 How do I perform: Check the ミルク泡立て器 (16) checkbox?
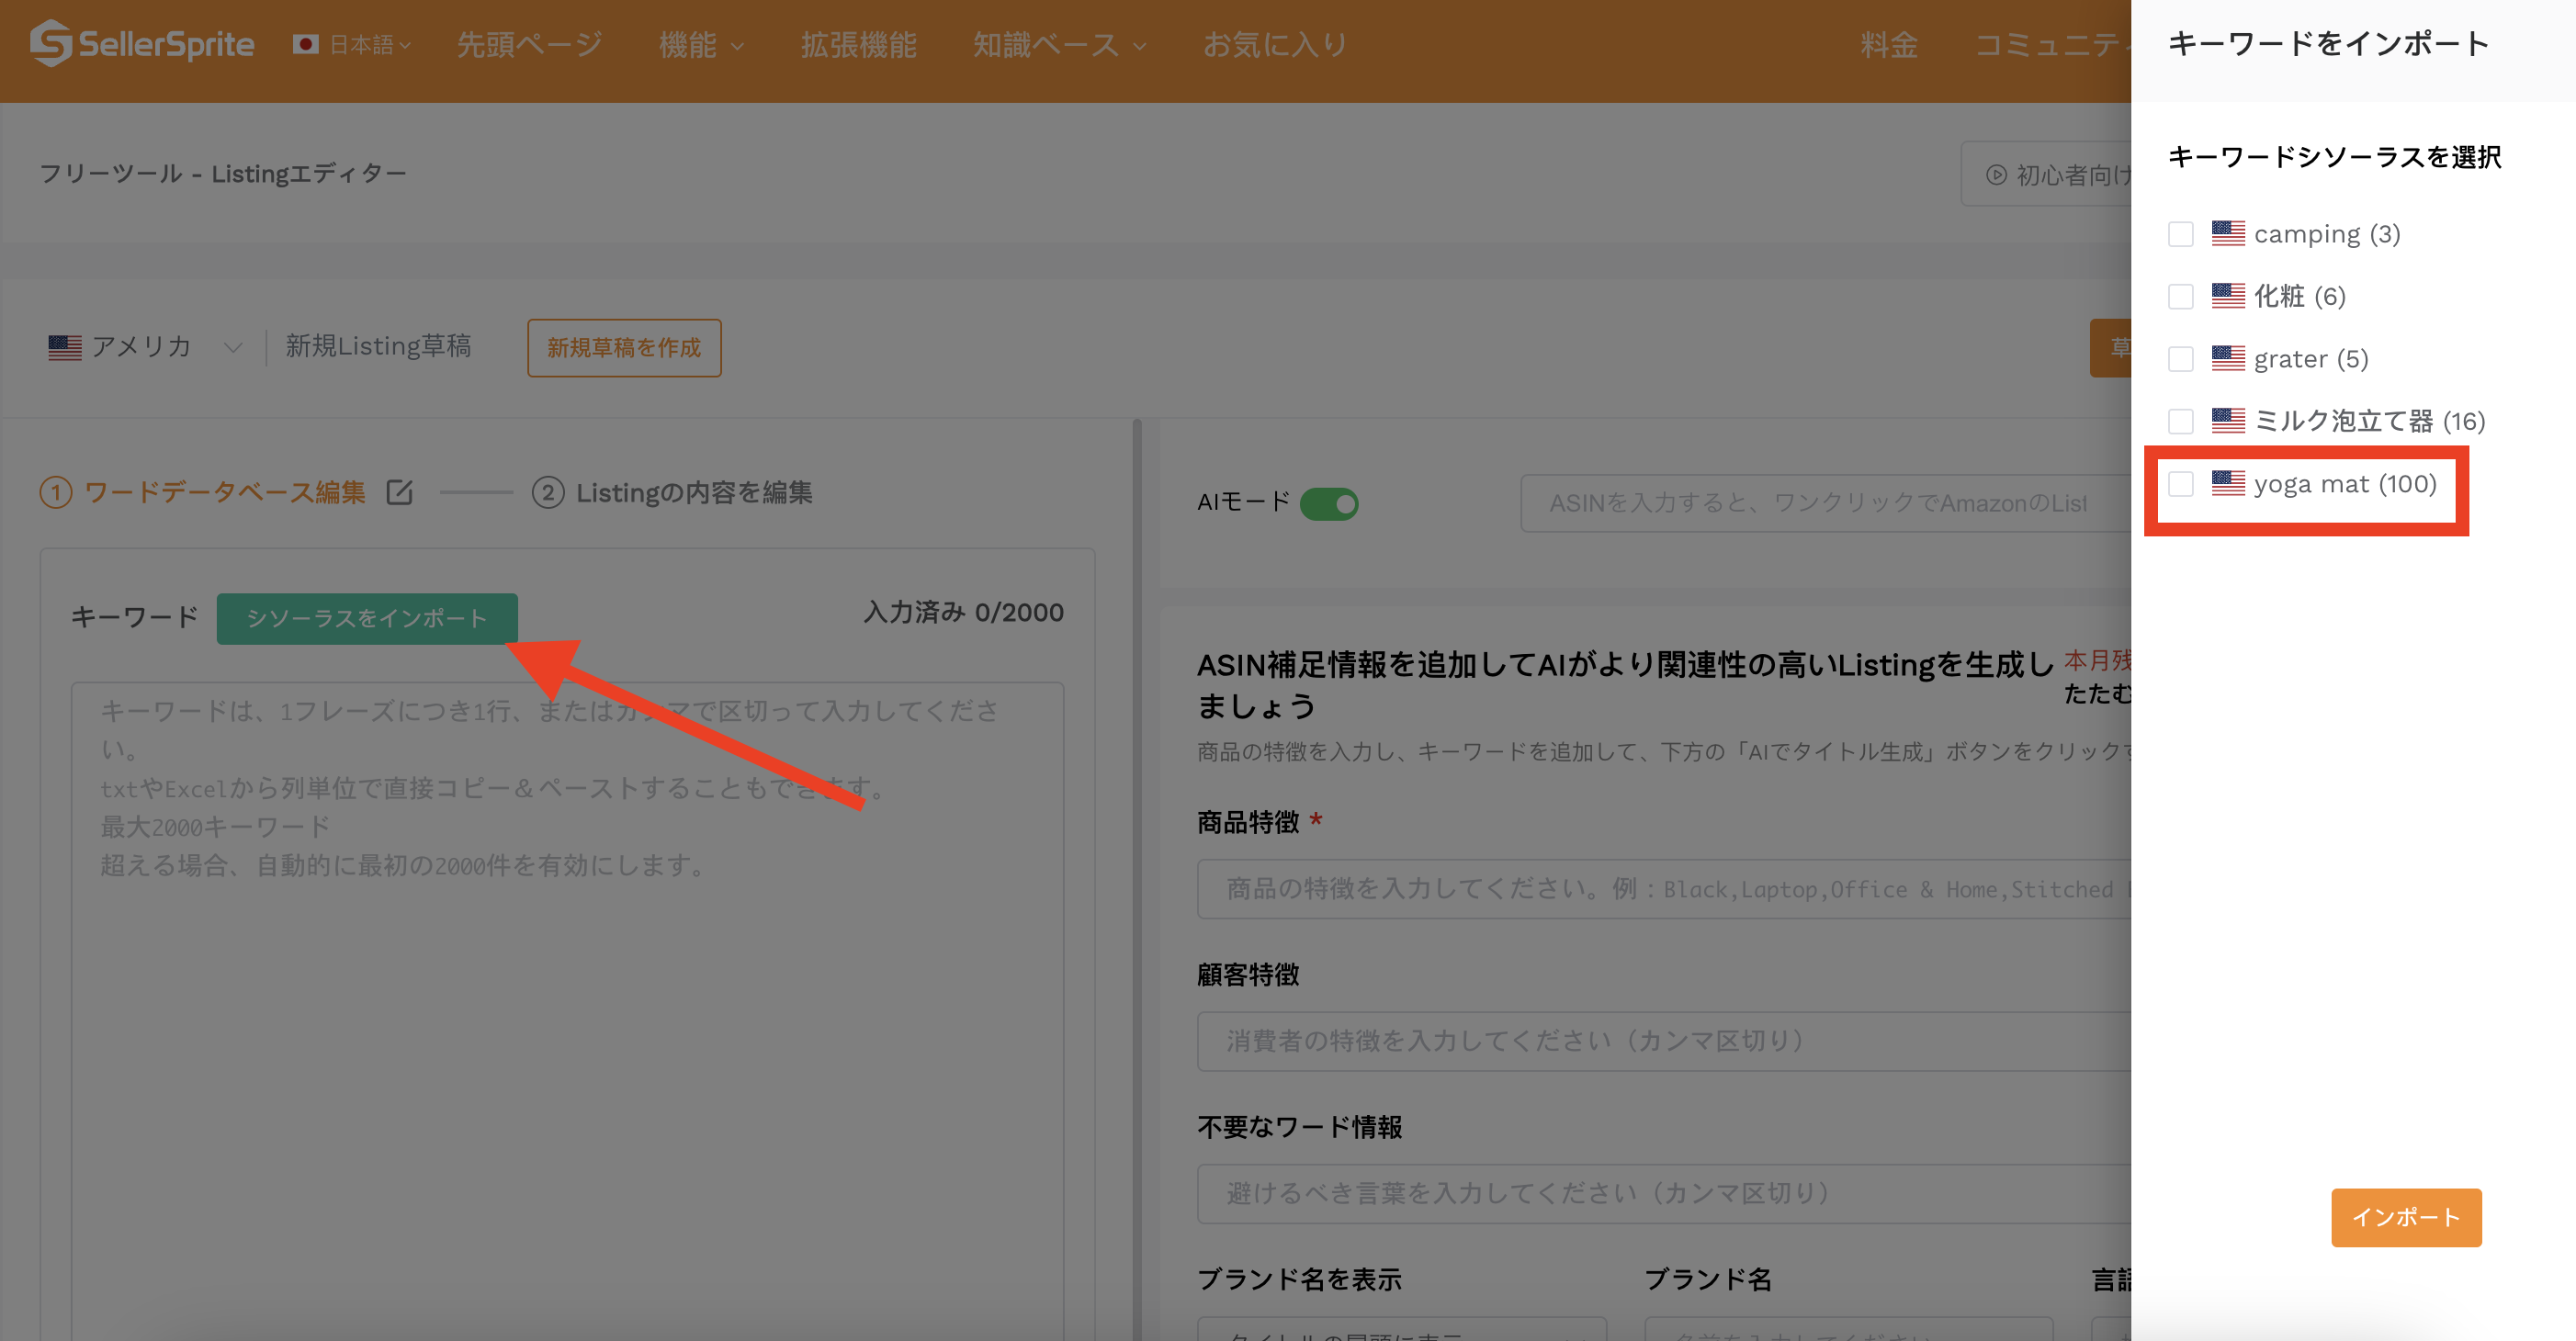[x=2180, y=421]
